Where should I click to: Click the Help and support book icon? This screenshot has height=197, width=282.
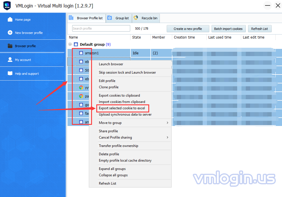click(x=10, y=74)
